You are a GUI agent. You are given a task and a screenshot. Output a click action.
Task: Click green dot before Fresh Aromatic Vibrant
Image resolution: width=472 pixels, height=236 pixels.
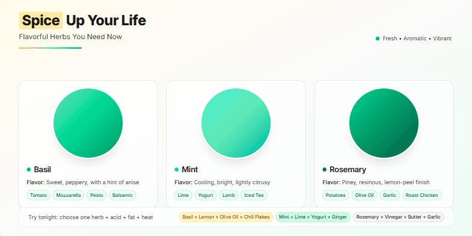[377, 39]
